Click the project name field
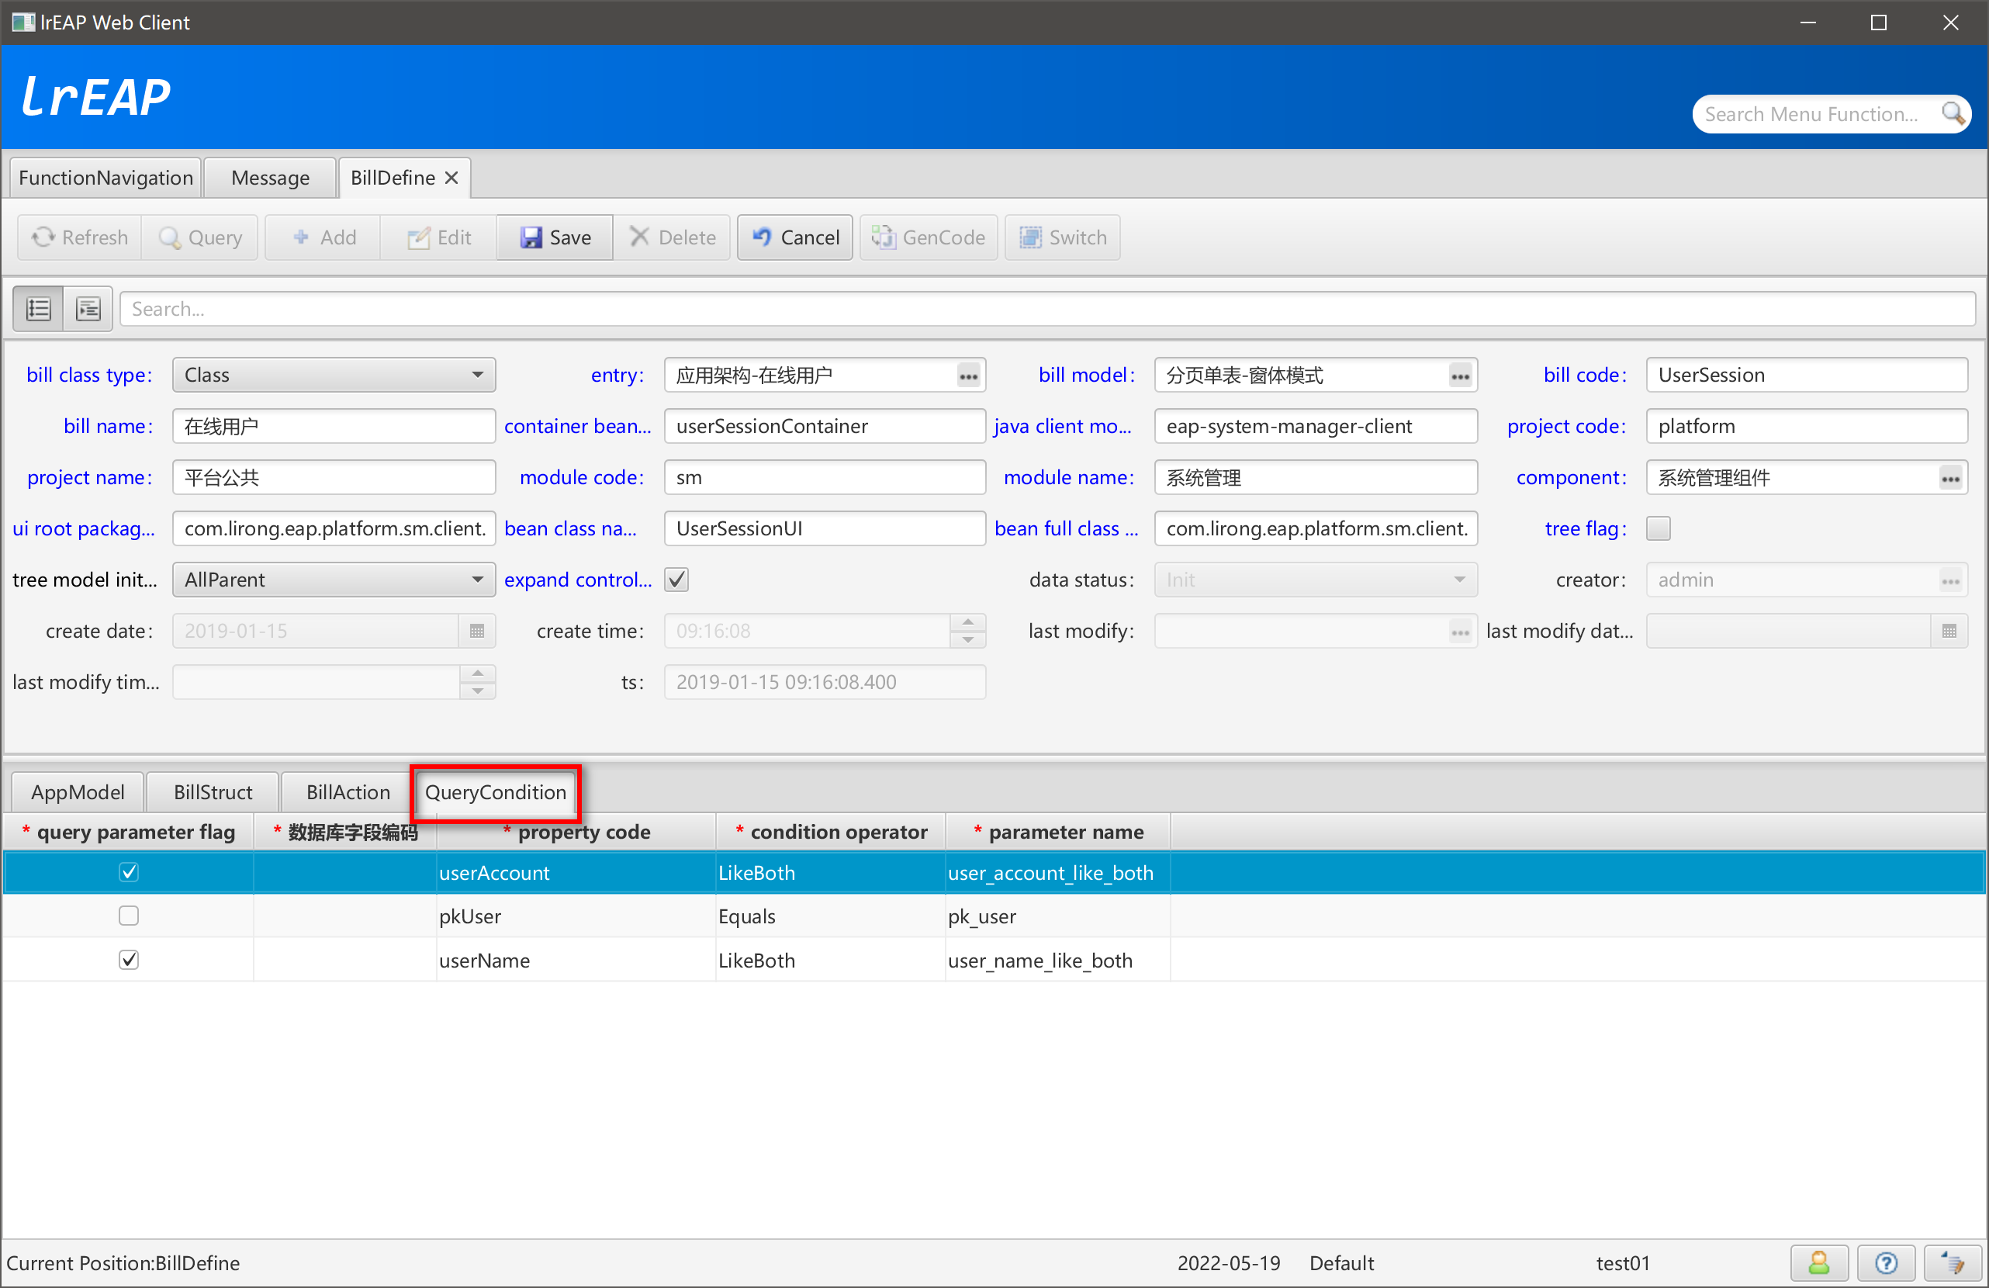1989x1288 pixels. pyautogui.click(x=334, y=477)
